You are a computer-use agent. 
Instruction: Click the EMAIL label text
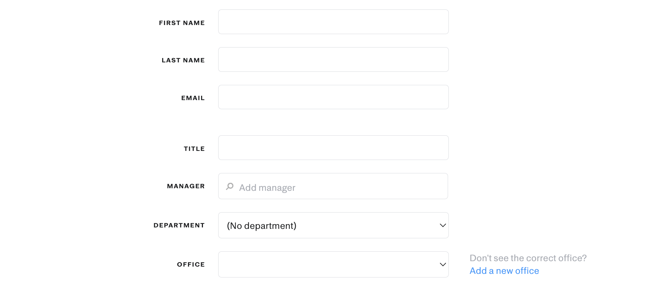193,98
